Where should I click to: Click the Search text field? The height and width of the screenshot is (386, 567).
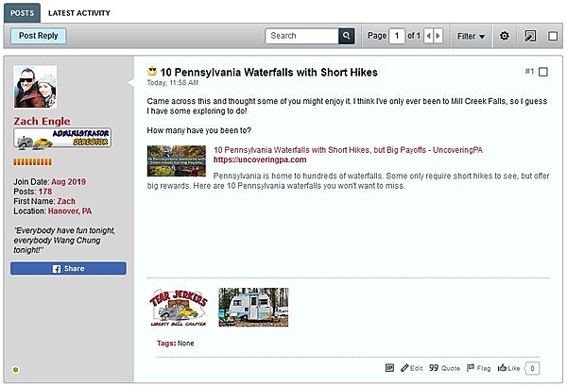301,36
